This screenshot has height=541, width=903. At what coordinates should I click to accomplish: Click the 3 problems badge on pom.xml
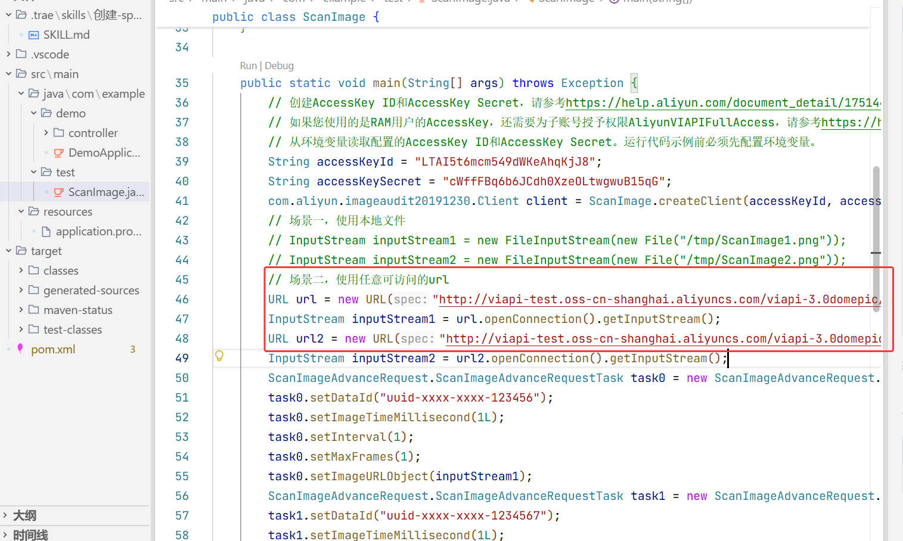point(133,349)
